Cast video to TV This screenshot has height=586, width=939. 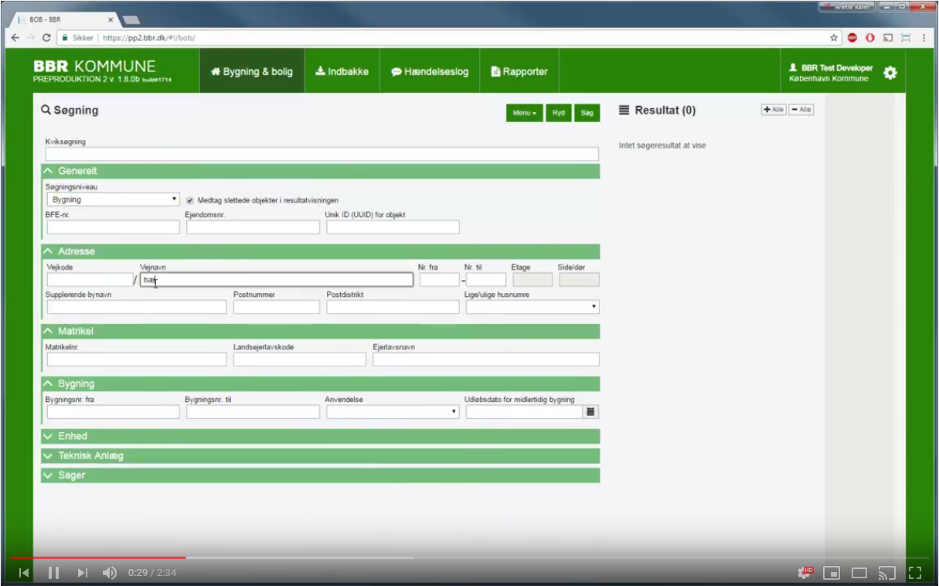887,573
